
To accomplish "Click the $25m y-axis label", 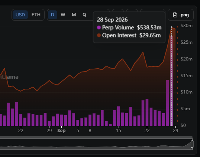I will pos(187,42).
